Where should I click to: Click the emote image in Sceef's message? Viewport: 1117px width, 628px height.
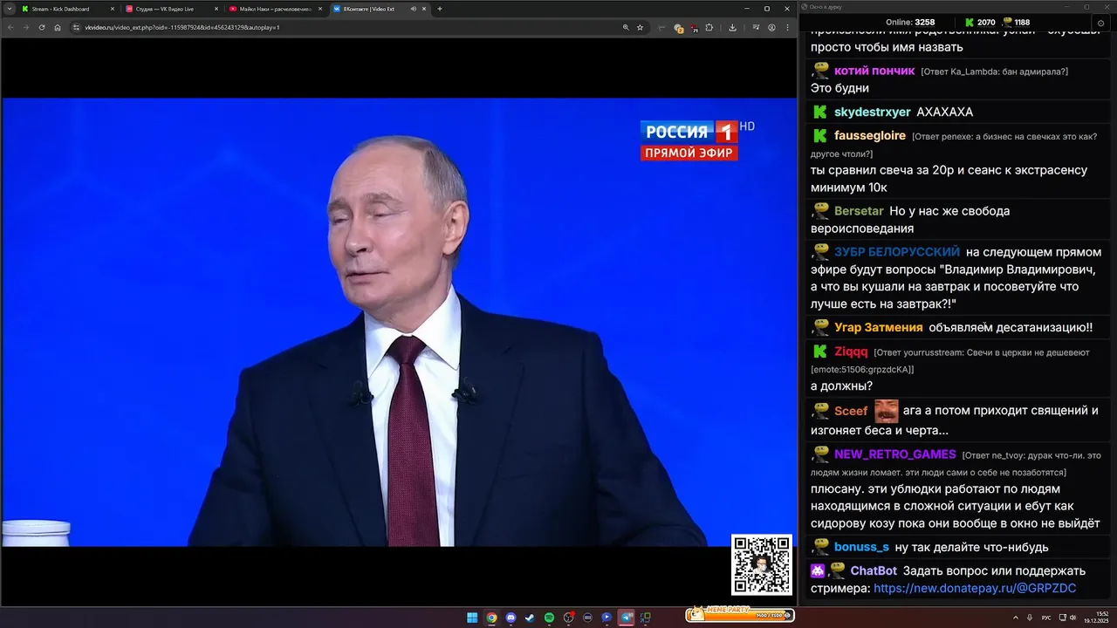pyautogui.click(x=887, y=411)
